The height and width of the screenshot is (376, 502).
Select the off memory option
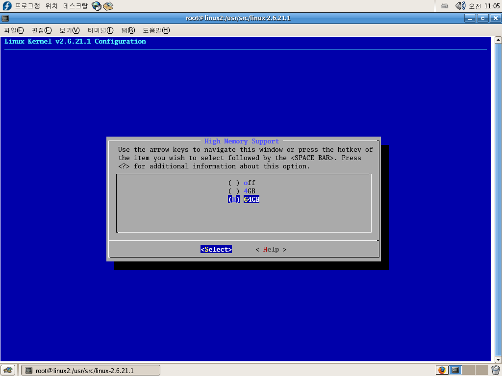click(x=249, y=183)
